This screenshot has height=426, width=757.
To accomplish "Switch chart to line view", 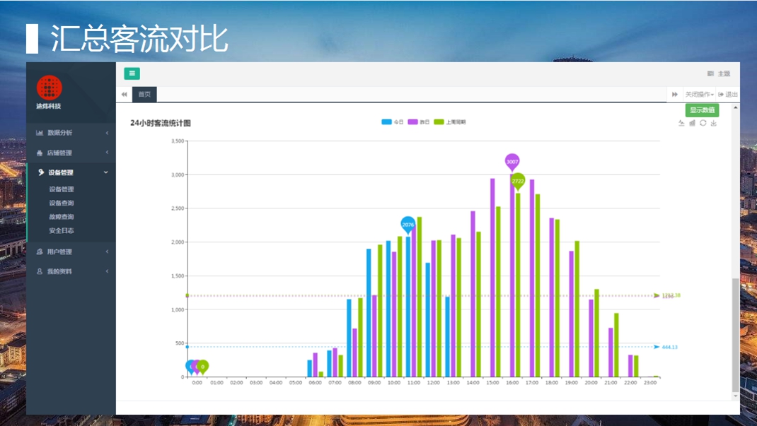I will point(681,123).
